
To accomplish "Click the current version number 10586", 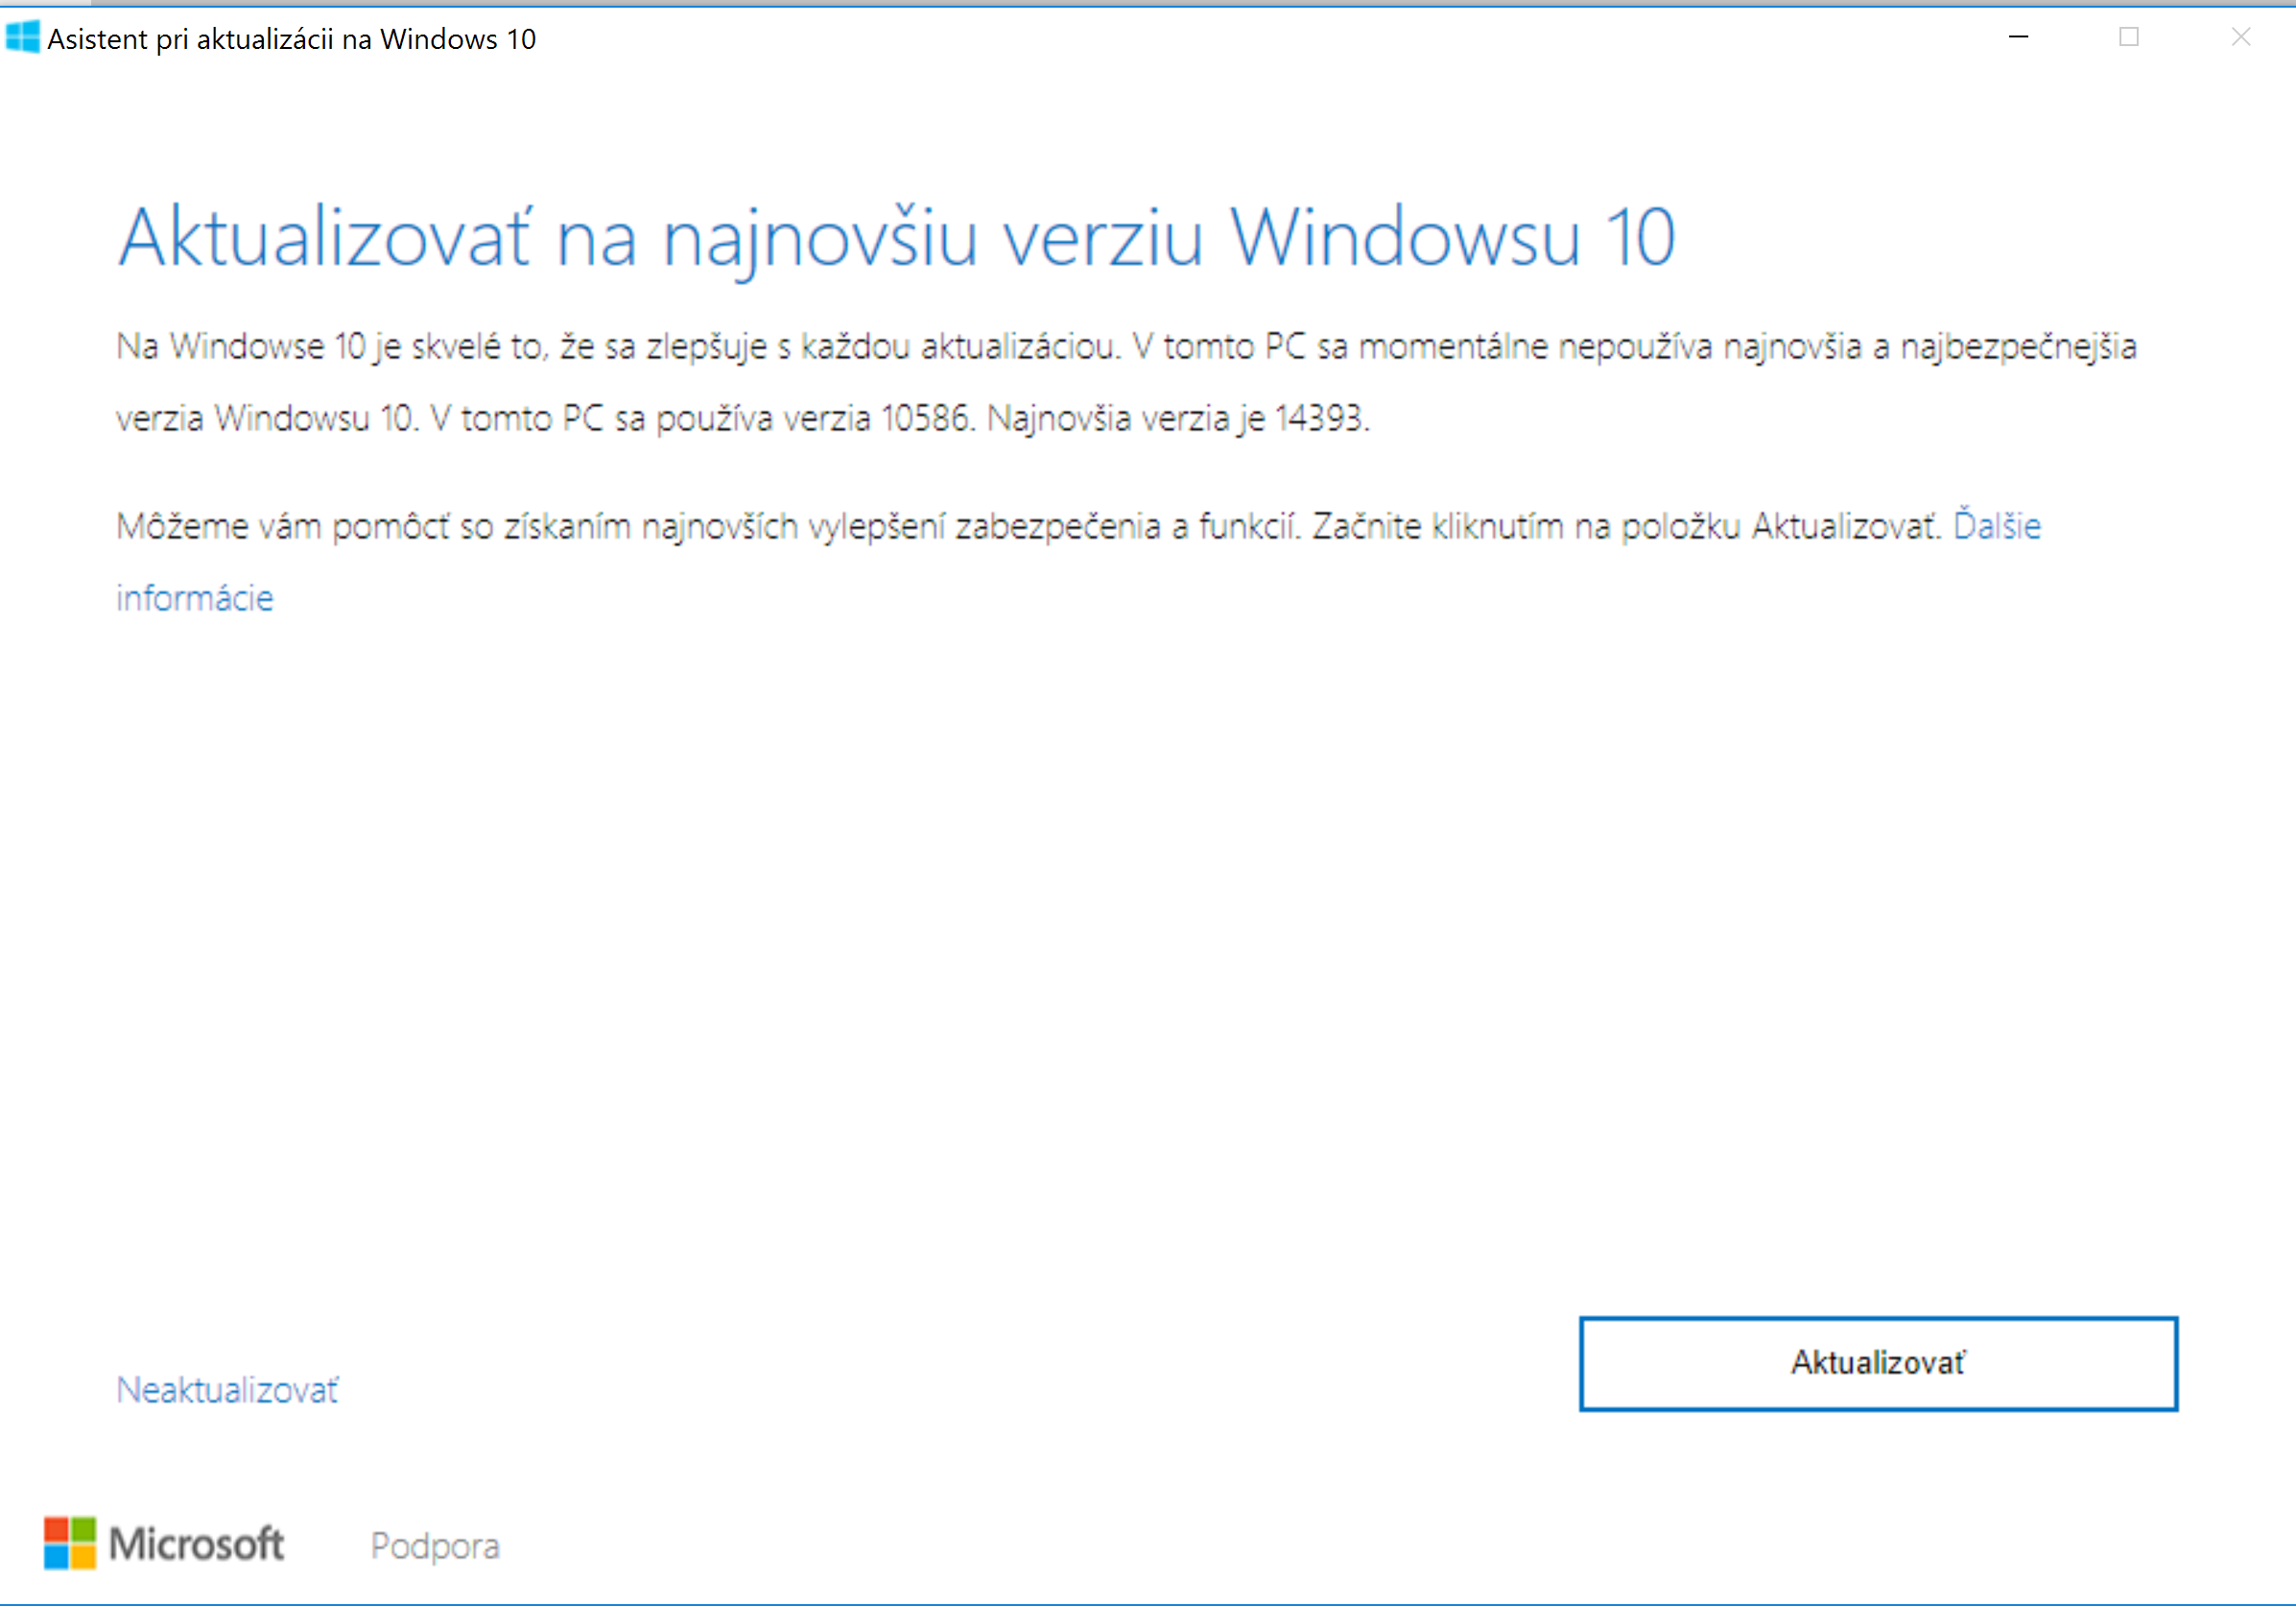I will coord(926,418).
